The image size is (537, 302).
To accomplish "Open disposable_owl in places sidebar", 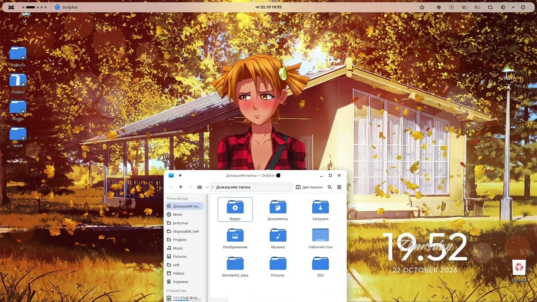I will [x=184, y=231].
